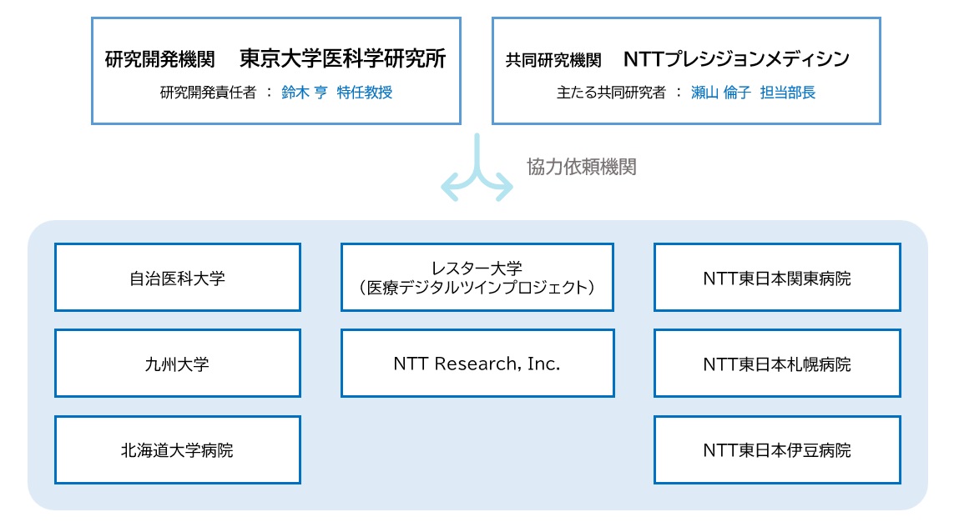Select the 東京大学医科学研究所 heading
Screen dimensions: 959x527
point(342,59)
